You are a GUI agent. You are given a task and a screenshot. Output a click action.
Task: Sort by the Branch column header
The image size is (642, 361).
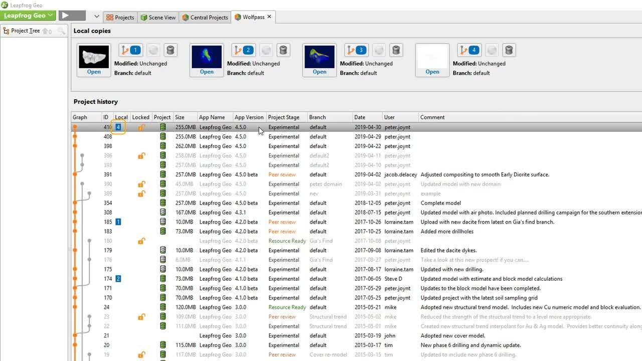[x=330, y=117]
